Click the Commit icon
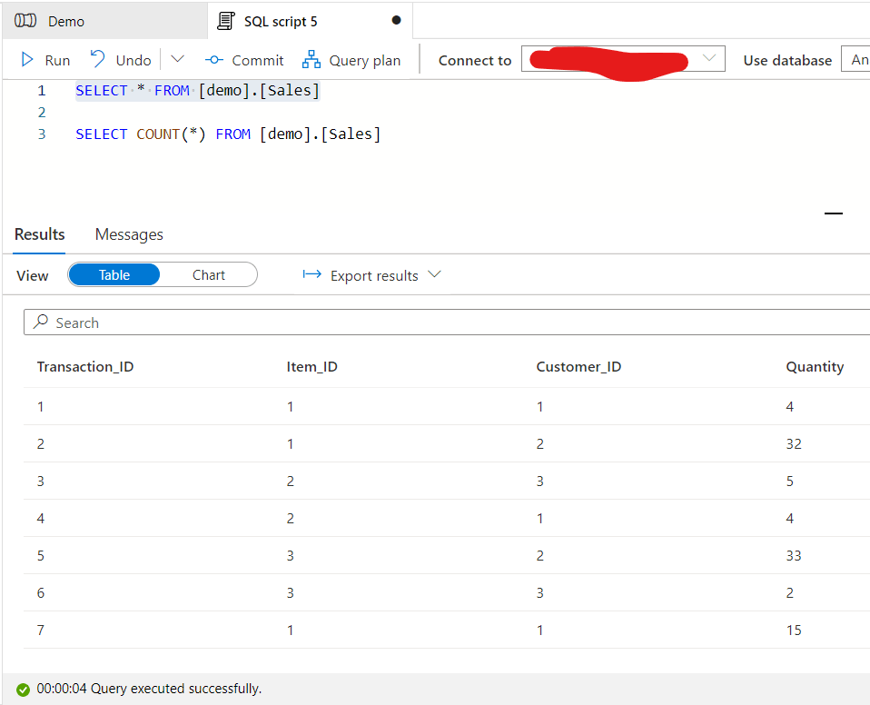 pos(214,60)
